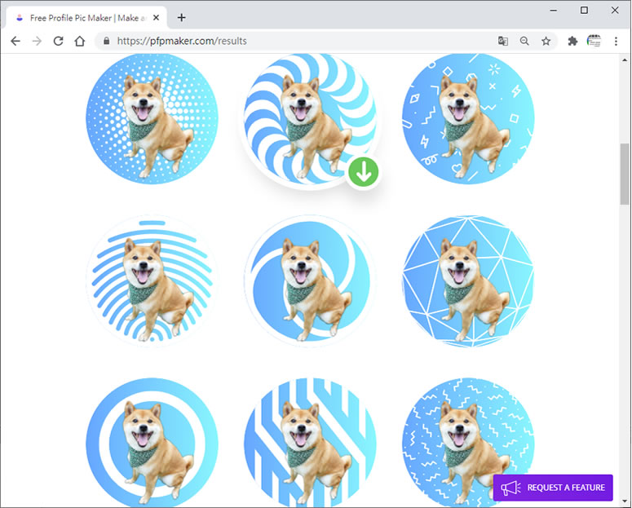The height and width of the screenshot is (508, 632).
Task: Maximize the browser window
Action: (584, 11)
